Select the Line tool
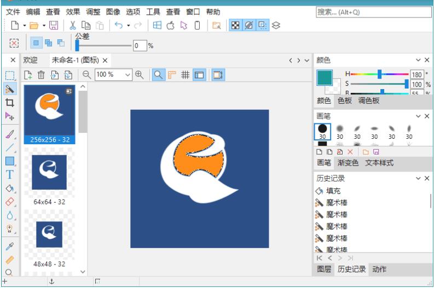This screenshot has width=434, height=288. [10, 148]
